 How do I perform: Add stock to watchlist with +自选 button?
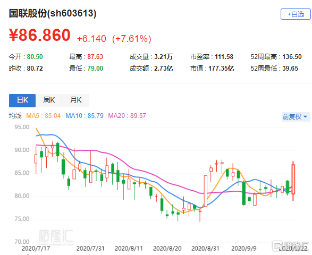296,14
